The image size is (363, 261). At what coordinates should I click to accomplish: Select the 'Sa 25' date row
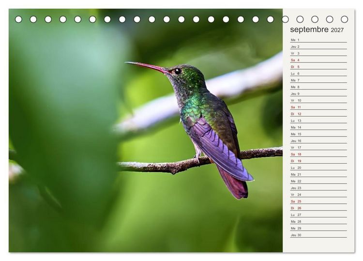click(318, 201)
